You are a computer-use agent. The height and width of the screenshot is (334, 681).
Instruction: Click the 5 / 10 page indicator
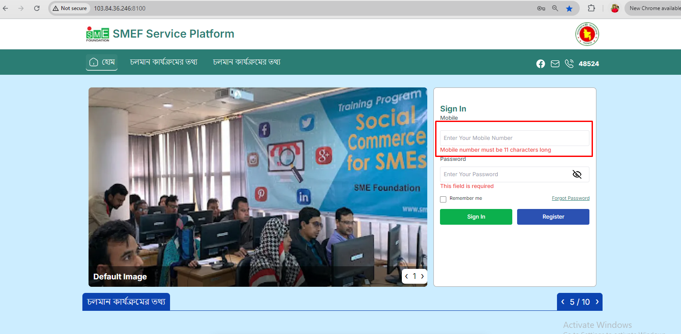point(580,302)
